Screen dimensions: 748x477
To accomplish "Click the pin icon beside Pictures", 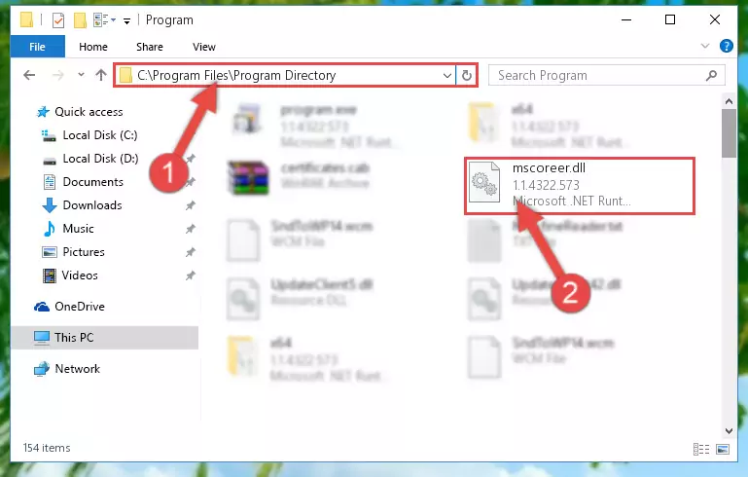I will click(x=191, y=252).
